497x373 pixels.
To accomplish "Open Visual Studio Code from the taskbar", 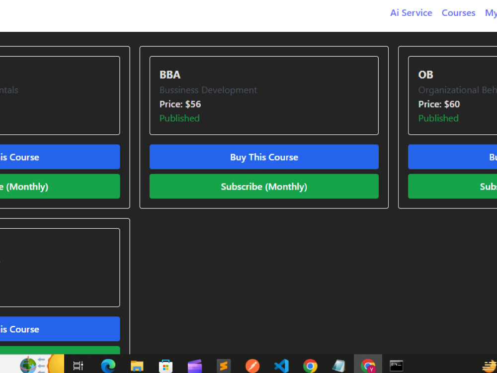I will click(281, 366).
